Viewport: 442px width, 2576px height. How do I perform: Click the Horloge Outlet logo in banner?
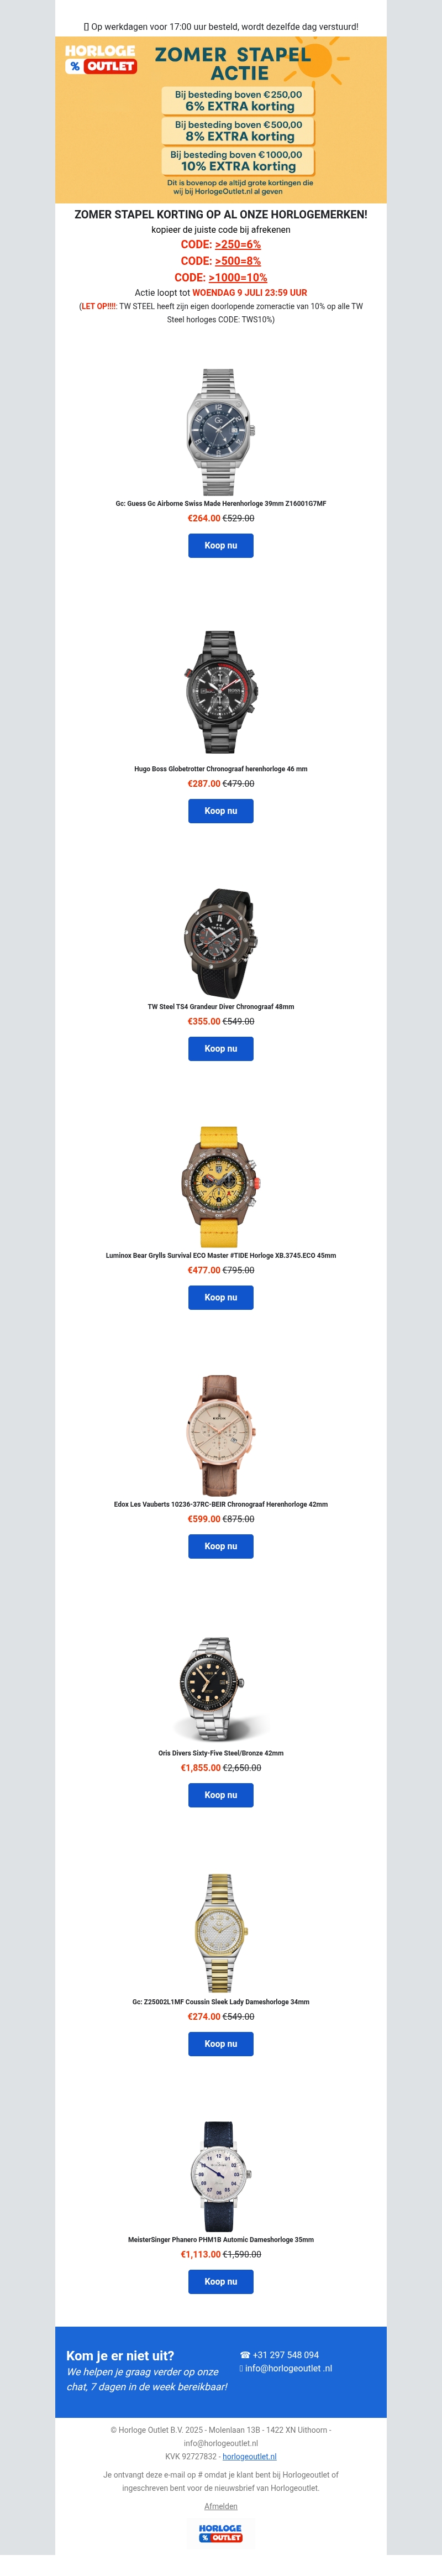tap(100, 59)
